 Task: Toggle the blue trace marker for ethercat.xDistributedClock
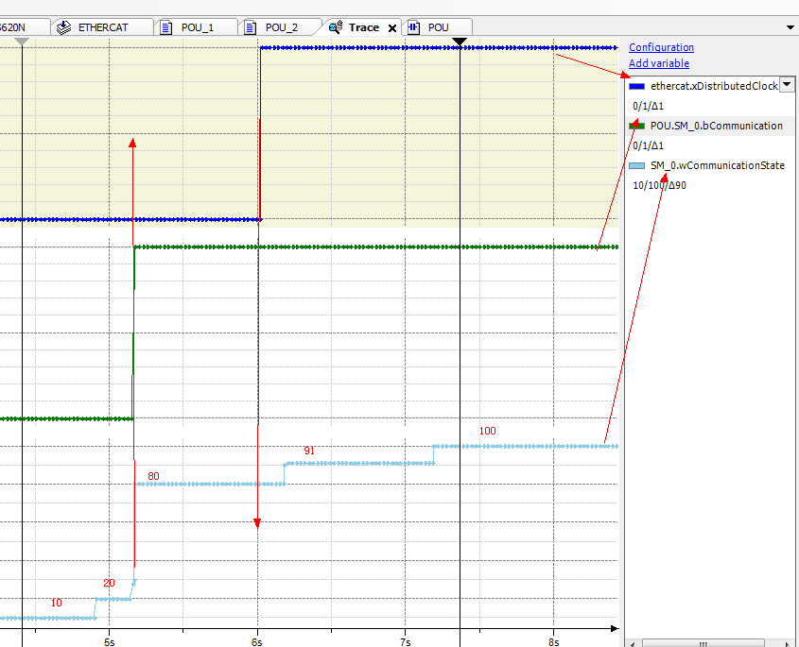pos(635,86)
